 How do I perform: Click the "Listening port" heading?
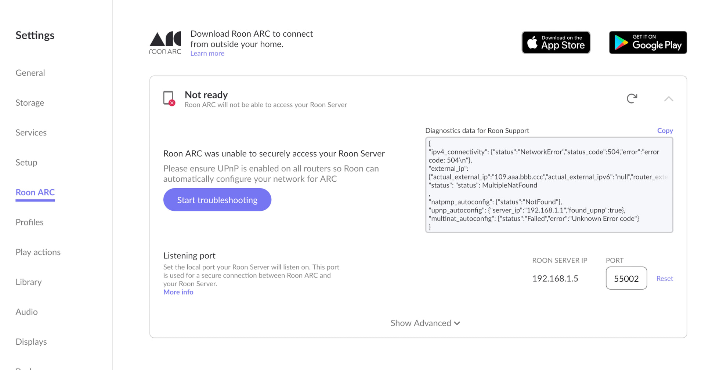point(189,255)
